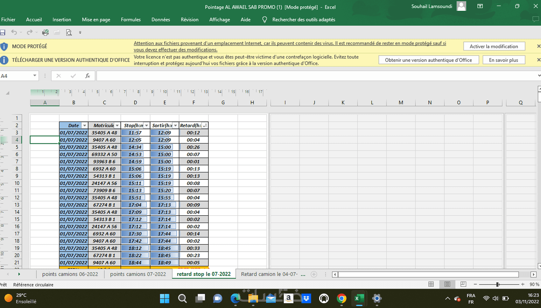Open Google Chrome from the taskbar
541x308 pixels.
[x=341, y=298]
